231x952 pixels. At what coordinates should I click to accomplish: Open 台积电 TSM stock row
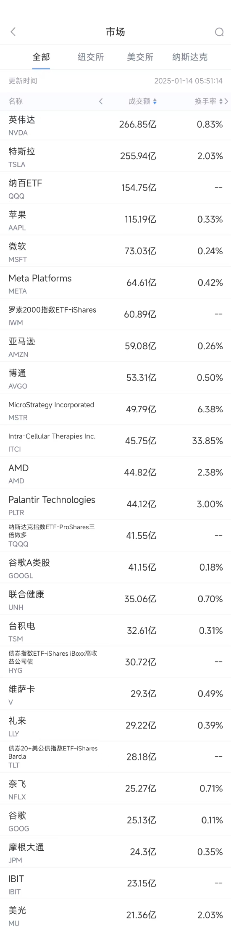pos(115,630)
